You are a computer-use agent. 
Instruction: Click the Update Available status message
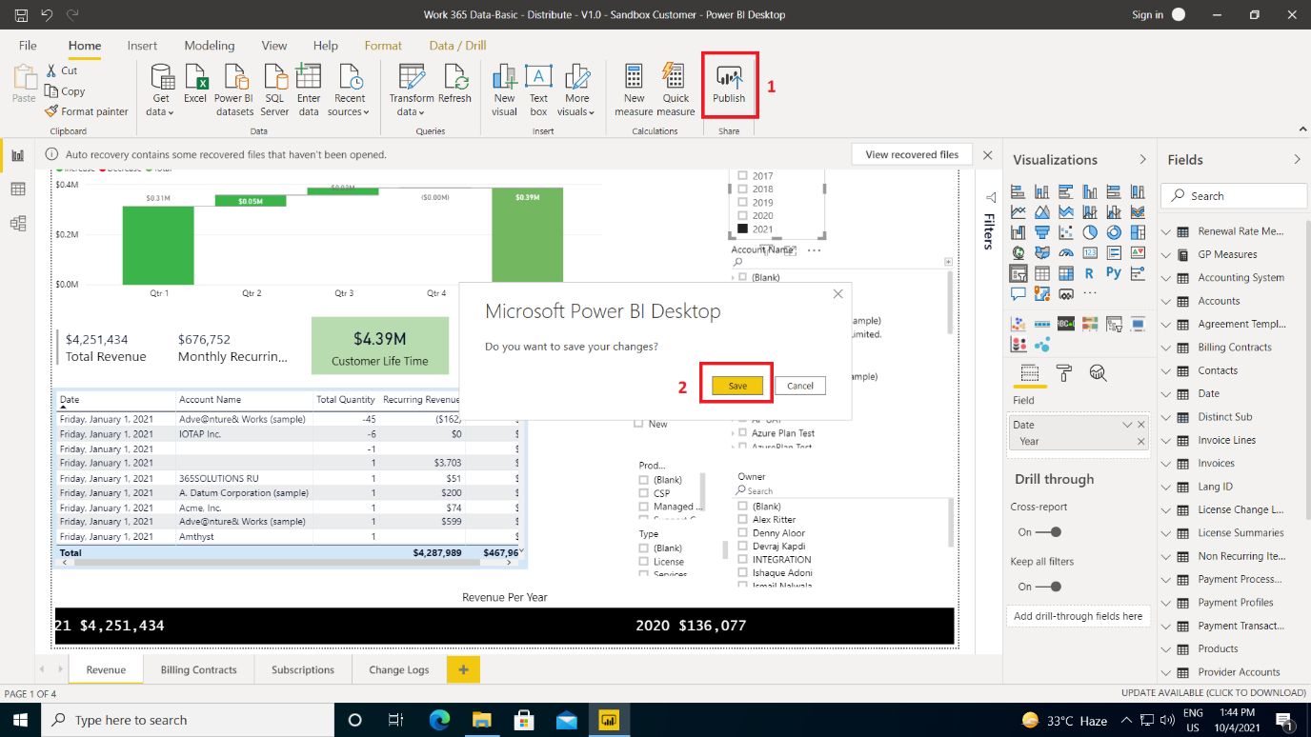pyautogui.click(x=1213, y=693)
